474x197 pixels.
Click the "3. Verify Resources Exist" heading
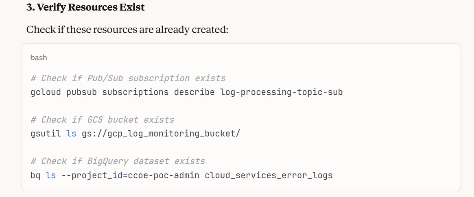coord(85,8)
